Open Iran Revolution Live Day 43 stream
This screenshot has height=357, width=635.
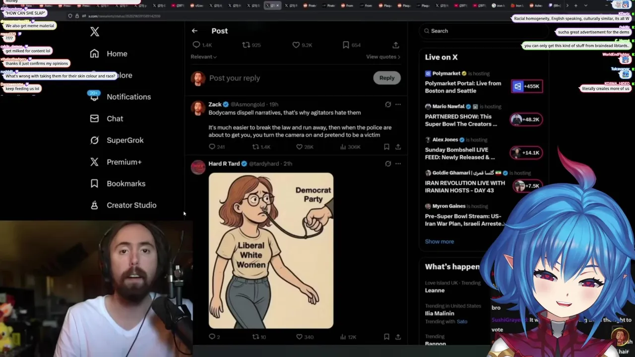pos(465,186)
